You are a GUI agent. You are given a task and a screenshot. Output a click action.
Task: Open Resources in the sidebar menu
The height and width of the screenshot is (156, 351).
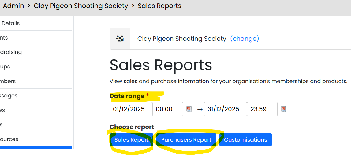(x=9, y=139)
